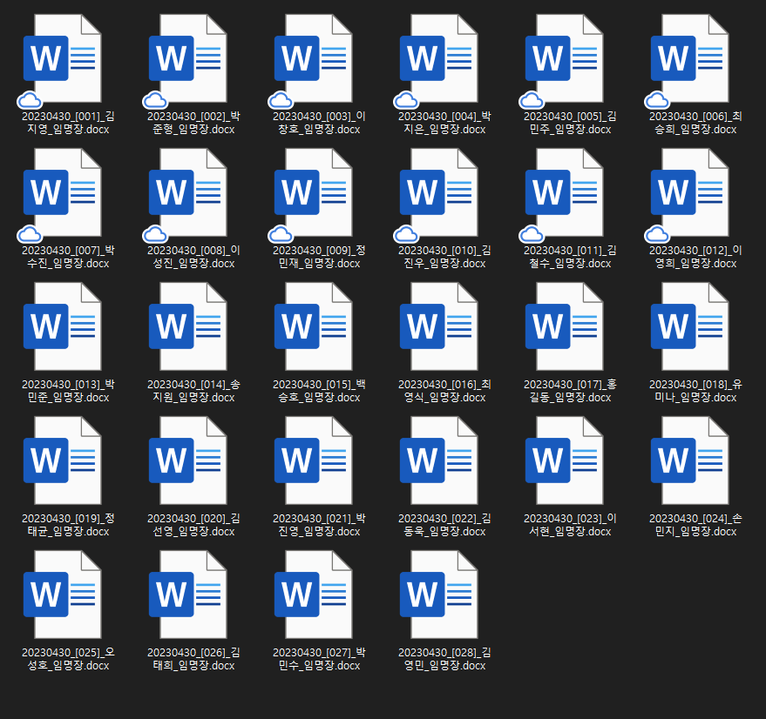The height and width of the screenshot is (719, 766).
Task: Choose the Word file icon [026] 김태희
Action: point(188,595)
